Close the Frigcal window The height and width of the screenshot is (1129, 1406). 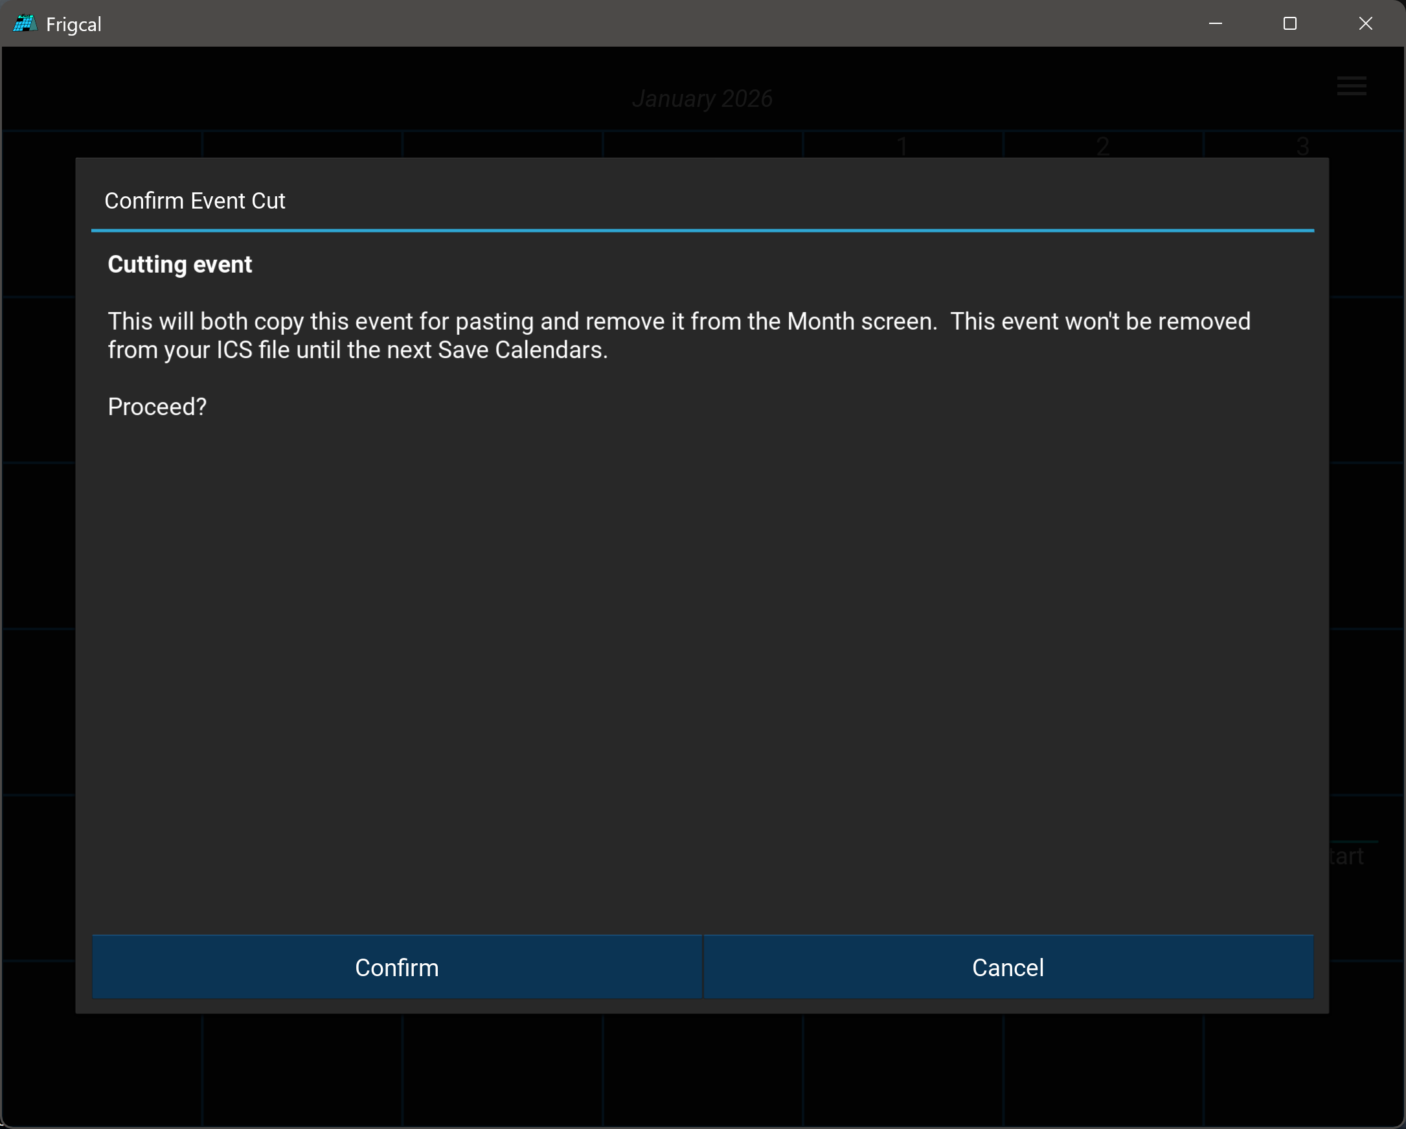(1365, 24)
